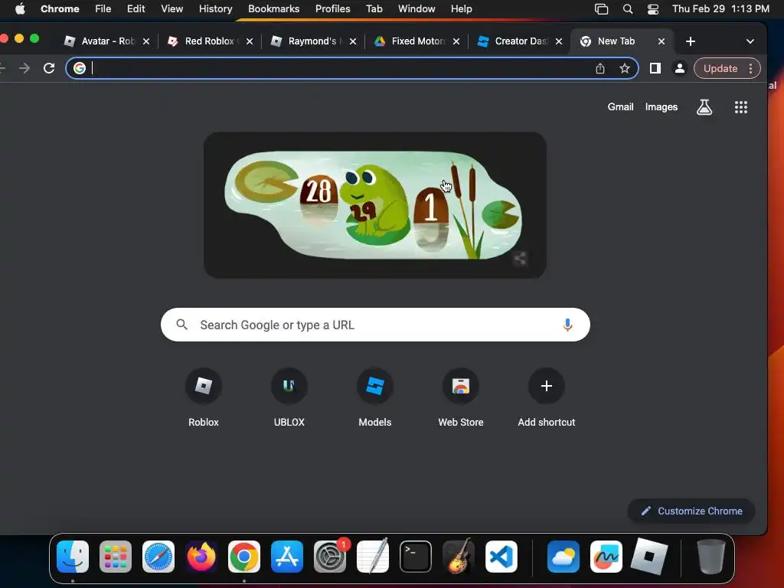Open Safari from the Dock
This screenshot has width=784, height=588.
click(158, 557)
